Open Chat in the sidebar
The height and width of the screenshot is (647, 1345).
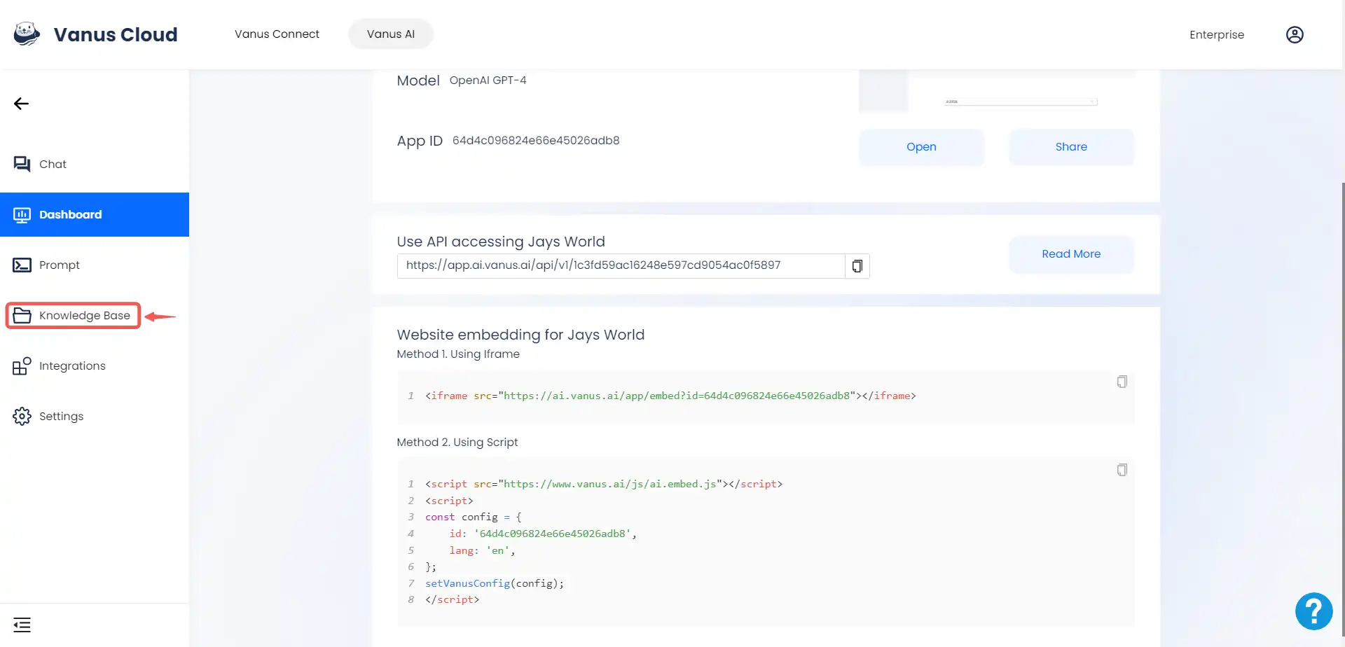[x=95, y=164]
